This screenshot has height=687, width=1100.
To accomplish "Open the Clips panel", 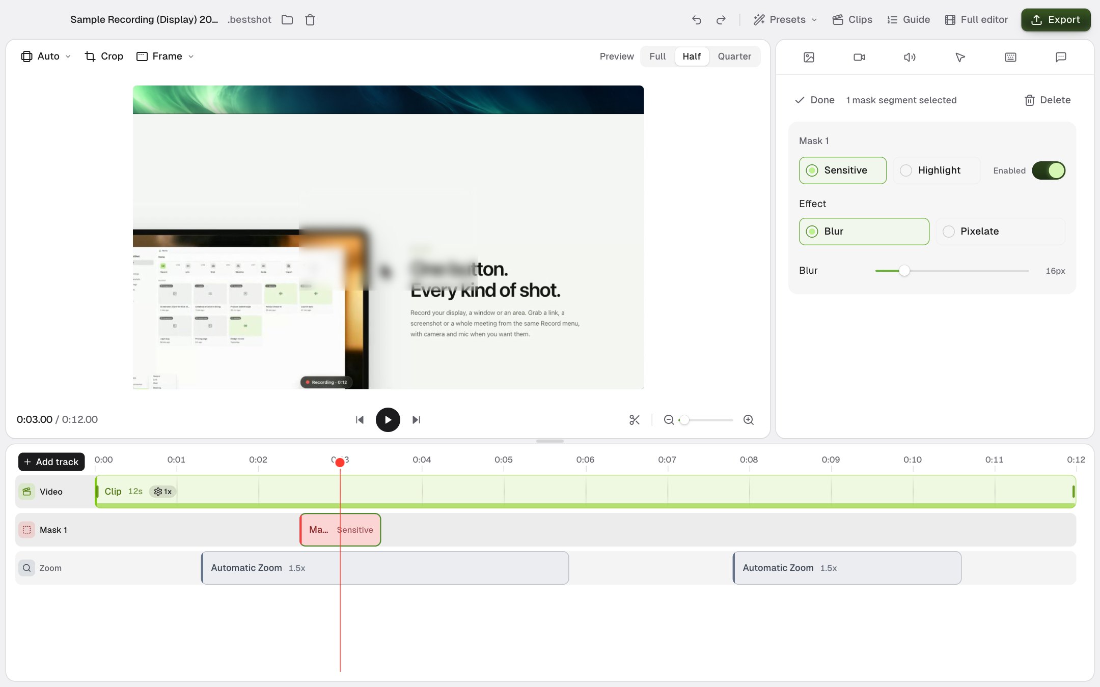I will (x=853, y=20).
